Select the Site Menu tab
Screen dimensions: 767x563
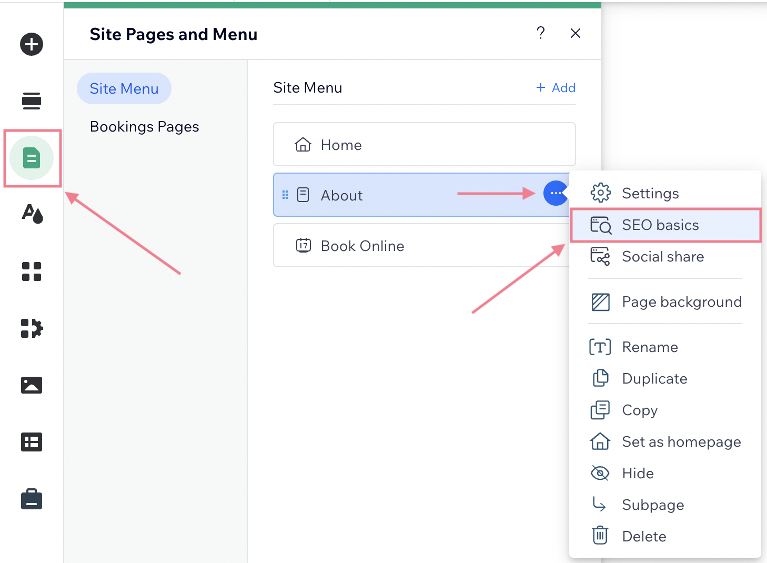124,88
